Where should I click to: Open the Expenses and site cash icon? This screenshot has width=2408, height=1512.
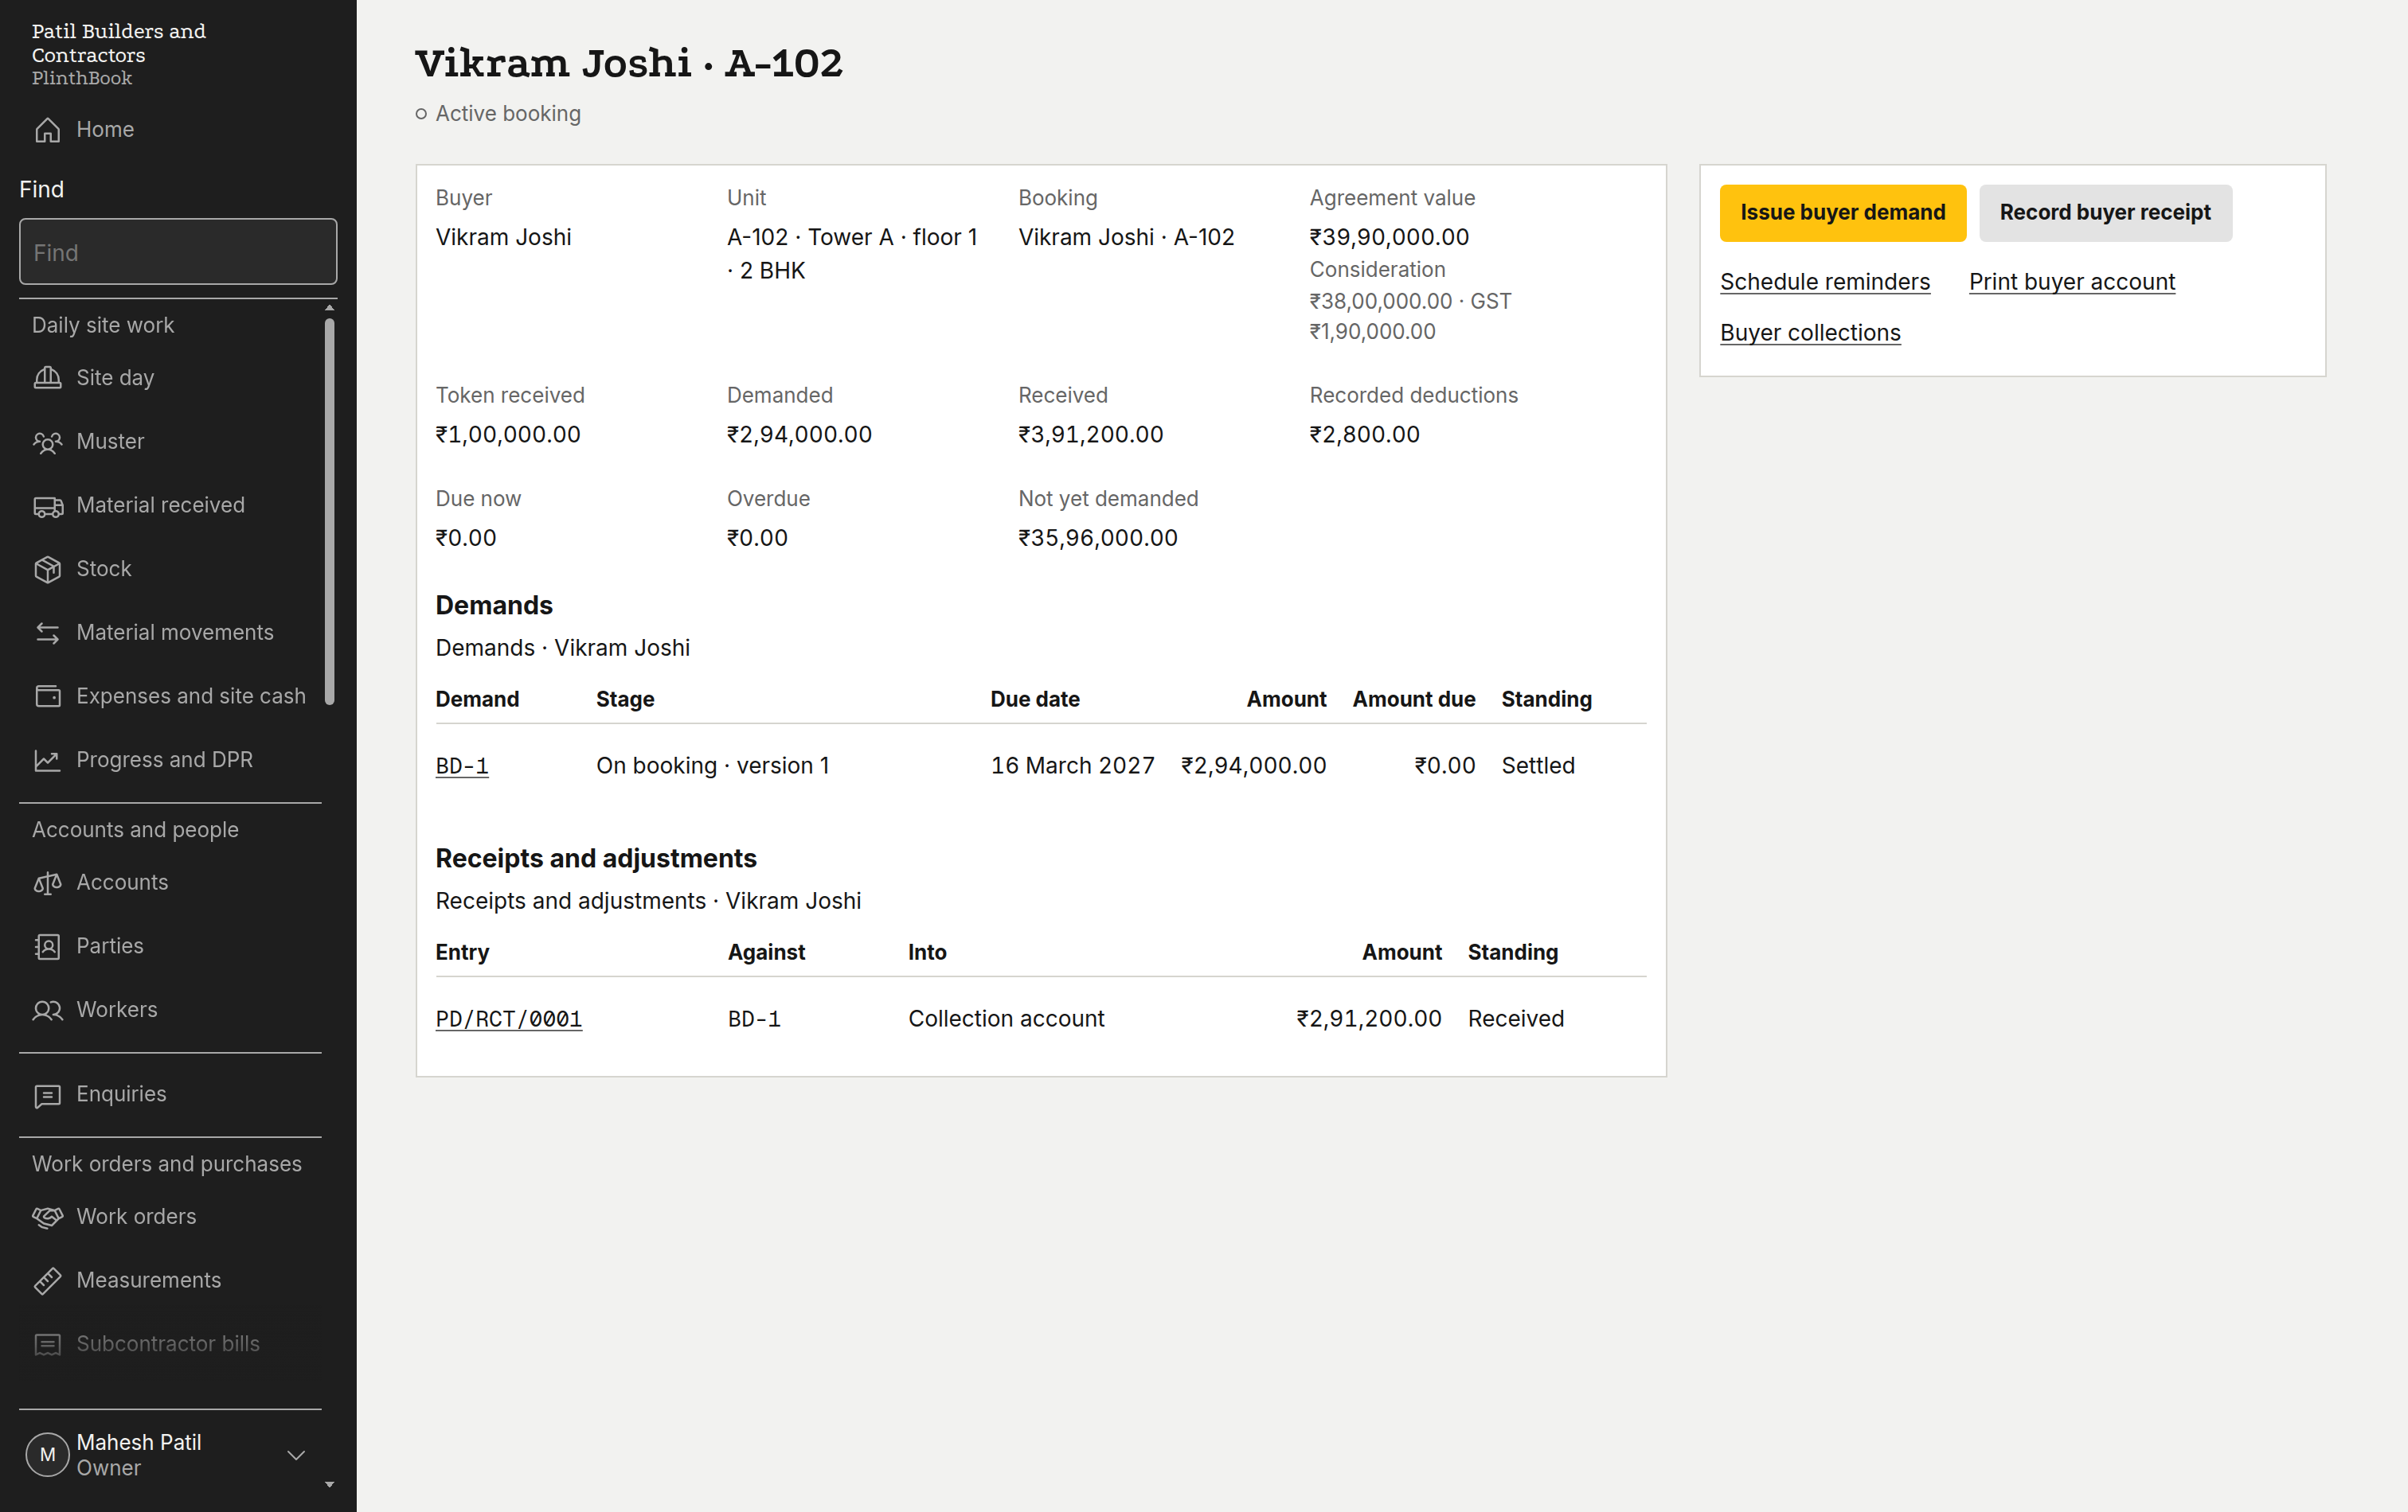[x=47, y=696]
